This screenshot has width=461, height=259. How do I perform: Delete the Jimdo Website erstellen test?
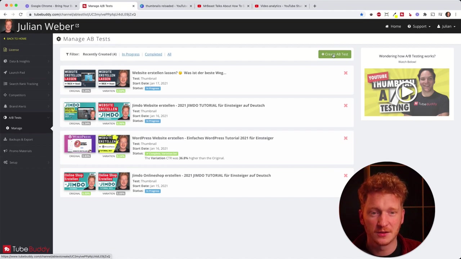(345, 105)
